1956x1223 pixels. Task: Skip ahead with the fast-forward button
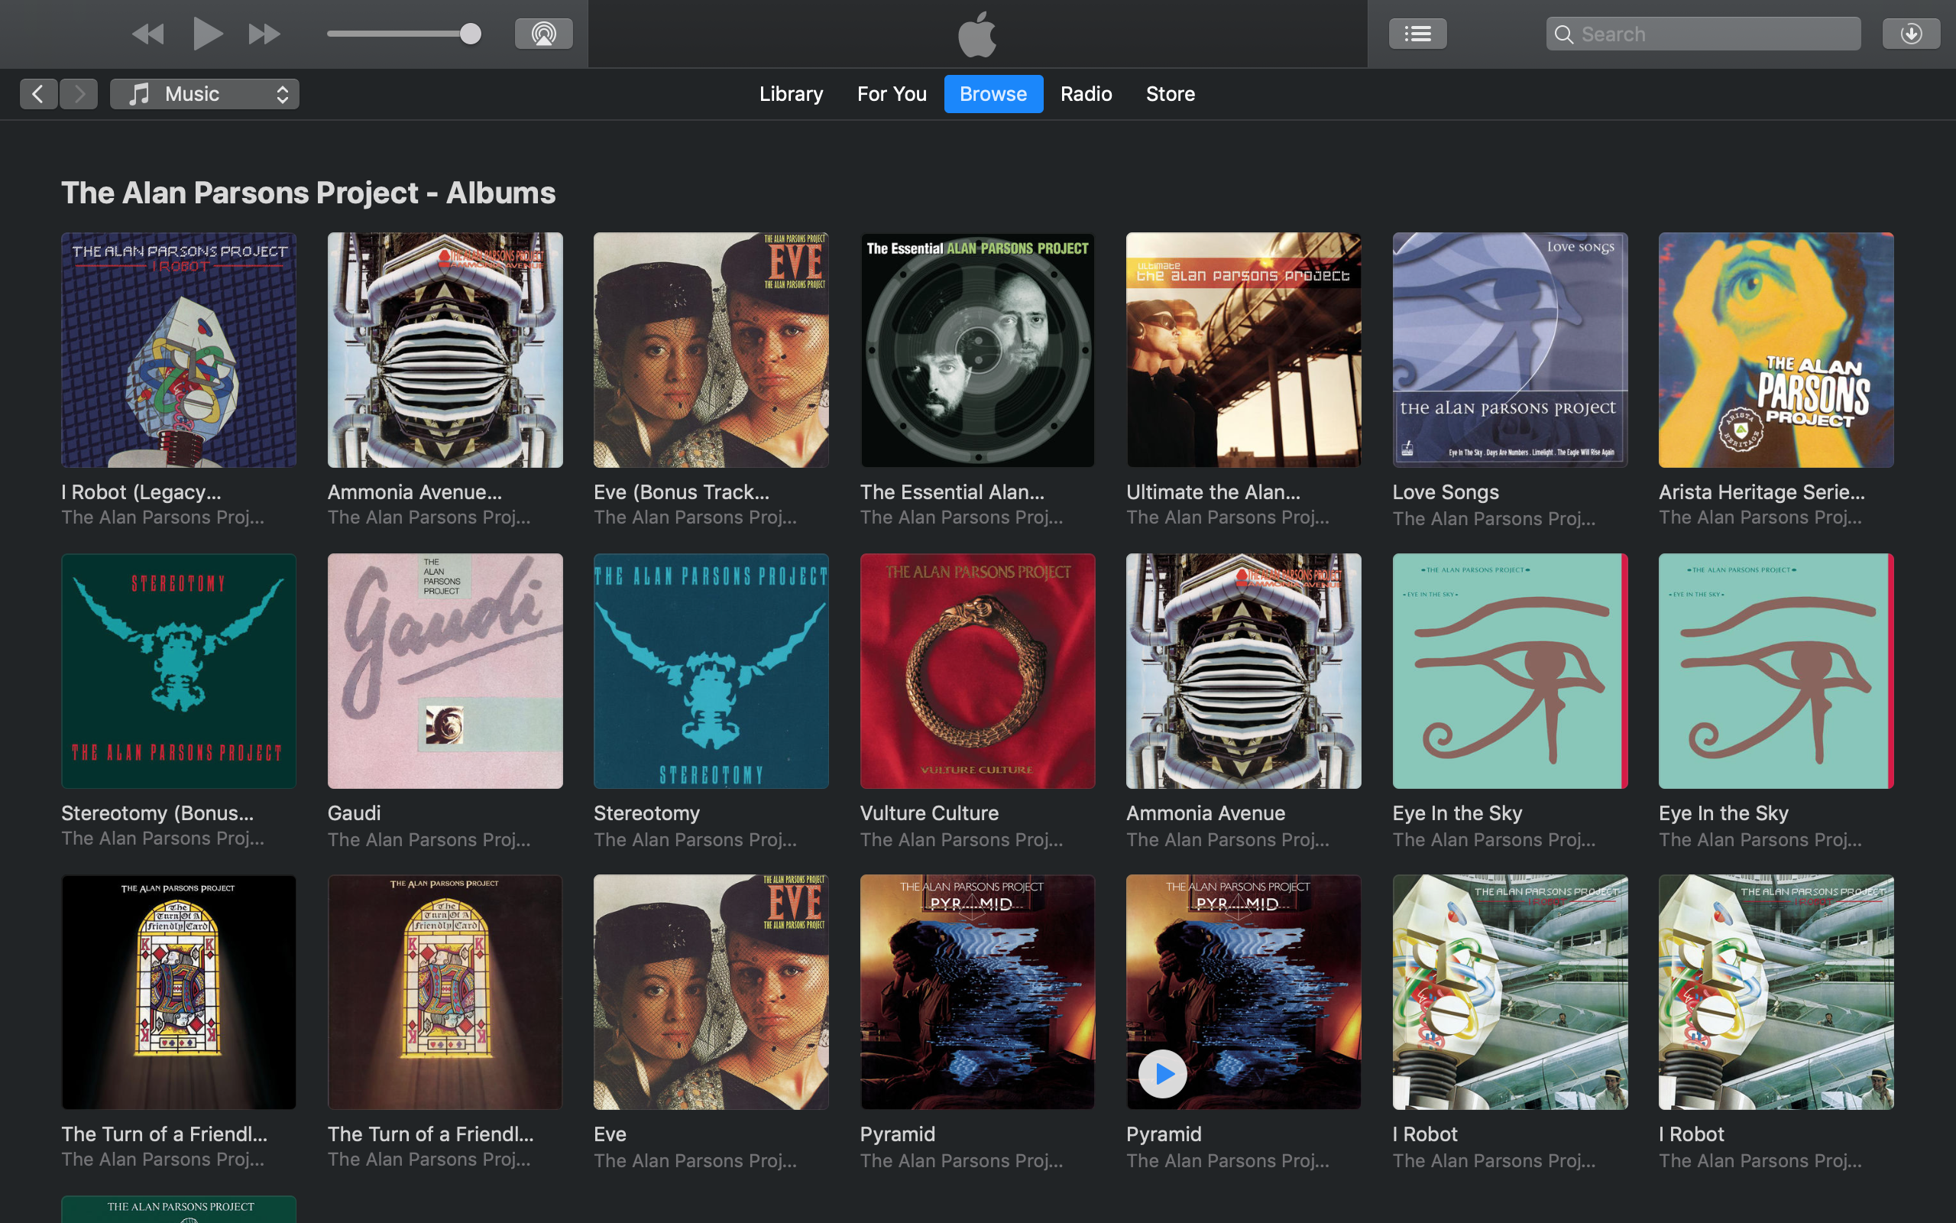click(264, 34)
